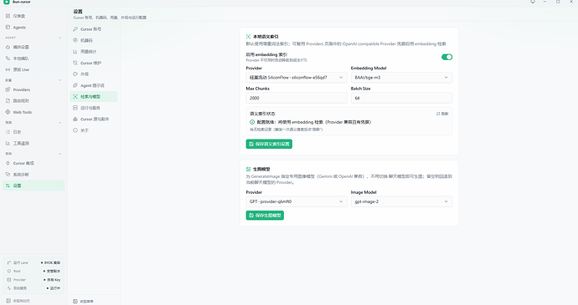The image size is (578, 305).
Task: Click the 设置 sliders icon in sidebar
Action: pyautogui.click(x=8, y=186)
